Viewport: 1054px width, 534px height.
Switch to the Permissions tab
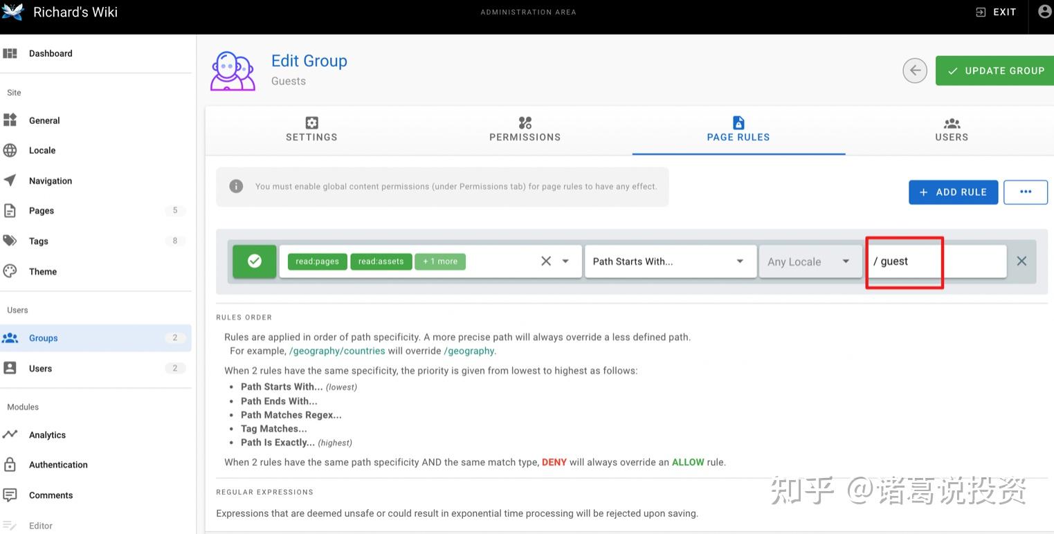point(524,130)
